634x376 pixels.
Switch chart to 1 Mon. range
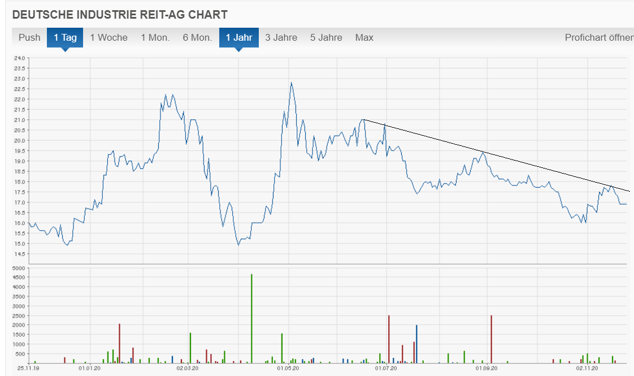pos(155,38)
